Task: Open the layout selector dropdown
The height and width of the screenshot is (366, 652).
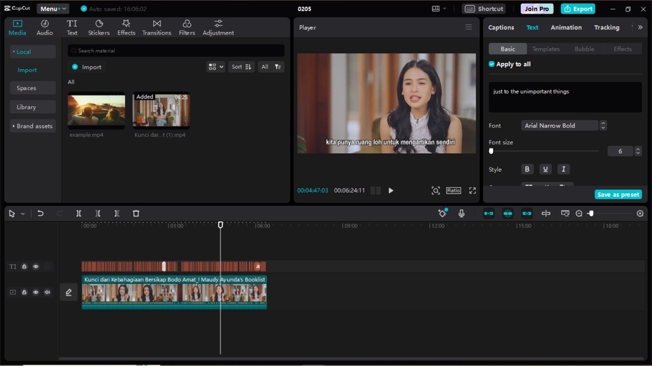Action: coord(439,9)
